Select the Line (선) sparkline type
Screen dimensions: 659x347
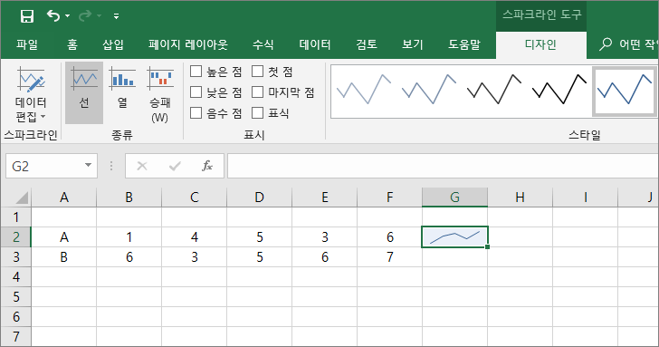pos(84,93)
